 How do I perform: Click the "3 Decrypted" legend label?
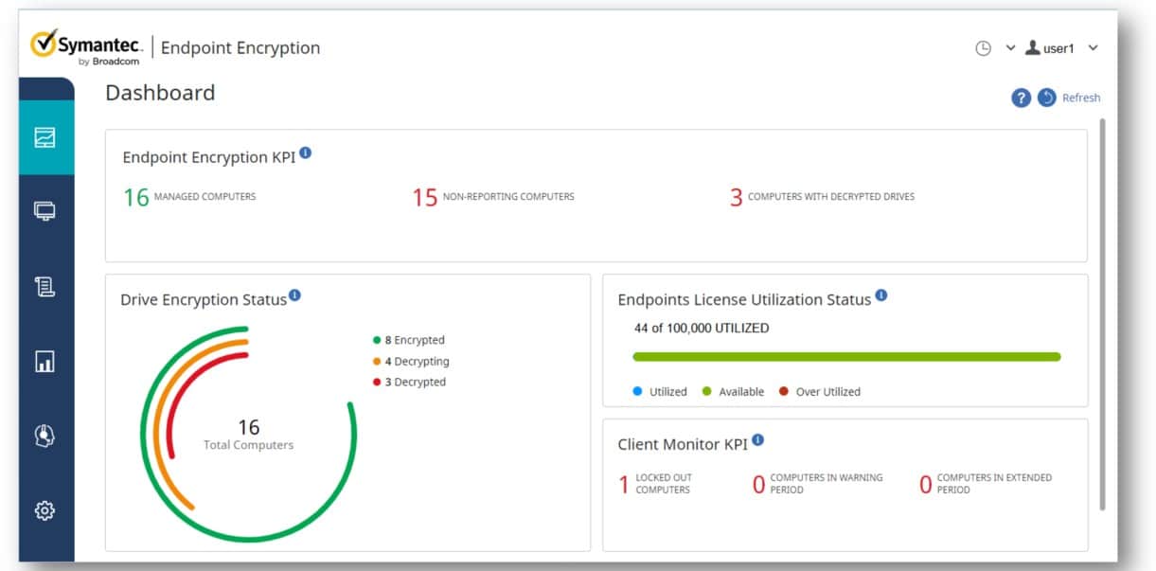(x=416, y=383)
